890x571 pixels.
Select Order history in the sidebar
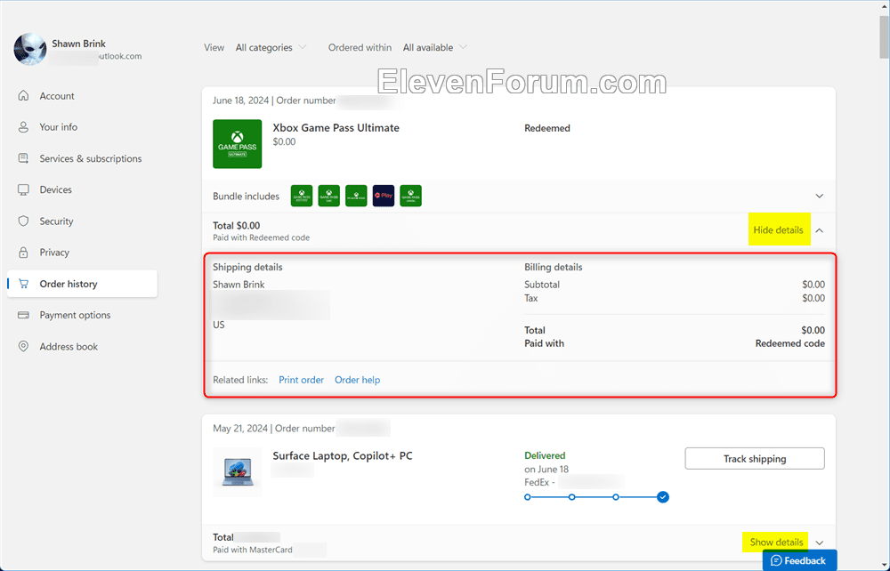click(x=82, y=284)
